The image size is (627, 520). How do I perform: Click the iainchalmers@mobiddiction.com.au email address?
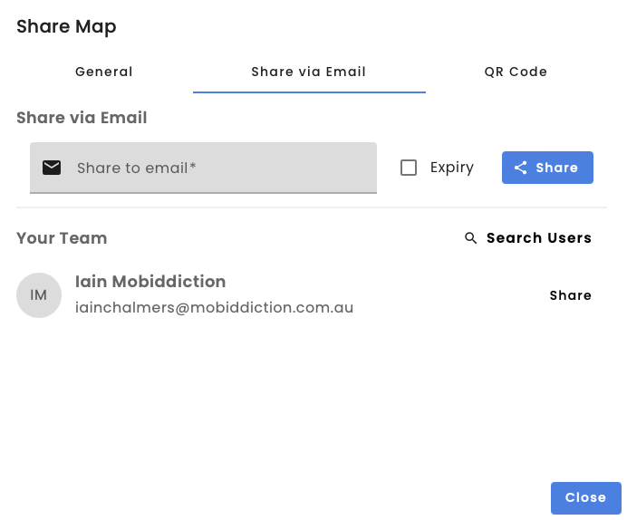(214, 308)
